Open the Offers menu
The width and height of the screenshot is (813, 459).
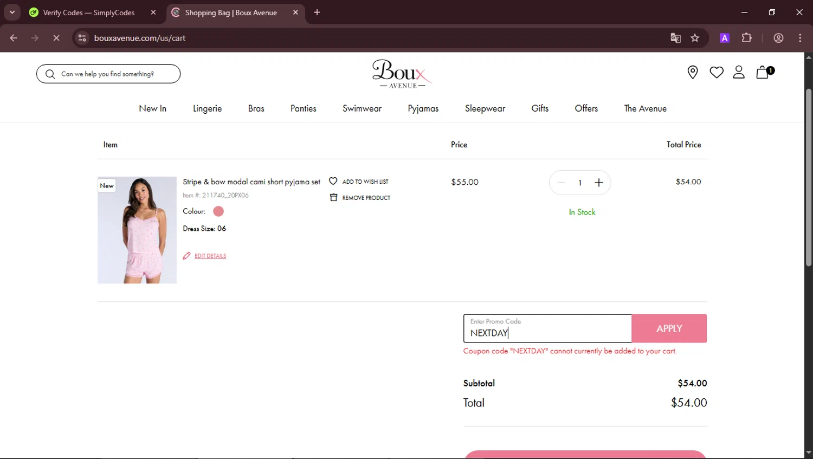[586, 108]
